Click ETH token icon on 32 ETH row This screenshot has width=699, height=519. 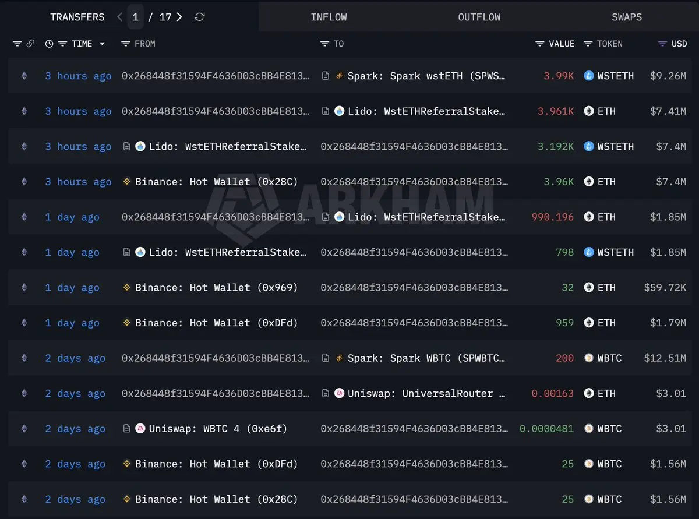589,287
